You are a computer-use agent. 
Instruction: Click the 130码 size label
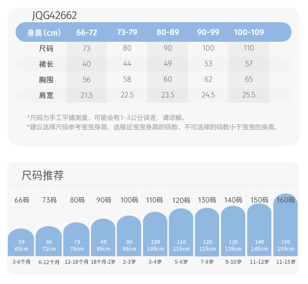[x=207, y=200]
